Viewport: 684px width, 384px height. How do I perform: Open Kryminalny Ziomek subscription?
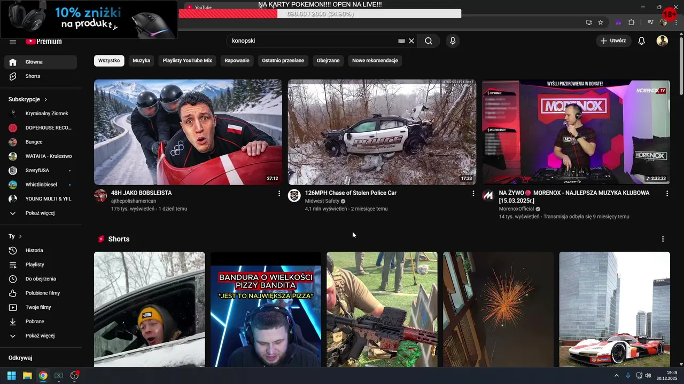click(x=41, y=114)
